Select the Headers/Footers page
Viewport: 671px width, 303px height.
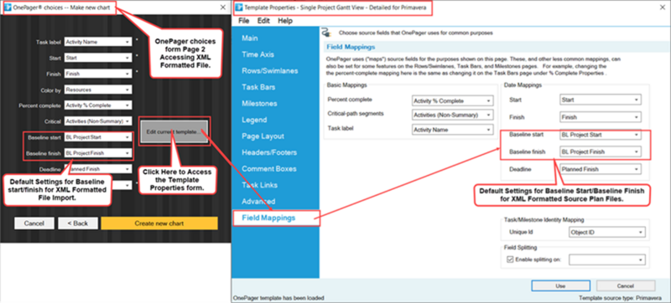tap(269, 152)
